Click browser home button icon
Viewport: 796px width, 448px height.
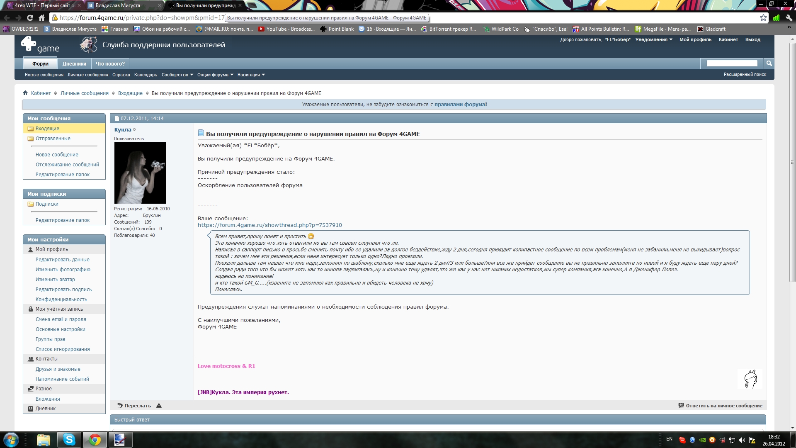pos(41,18)
